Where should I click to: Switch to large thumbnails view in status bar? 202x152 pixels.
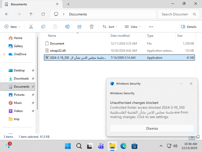click(x=198, y=137)
